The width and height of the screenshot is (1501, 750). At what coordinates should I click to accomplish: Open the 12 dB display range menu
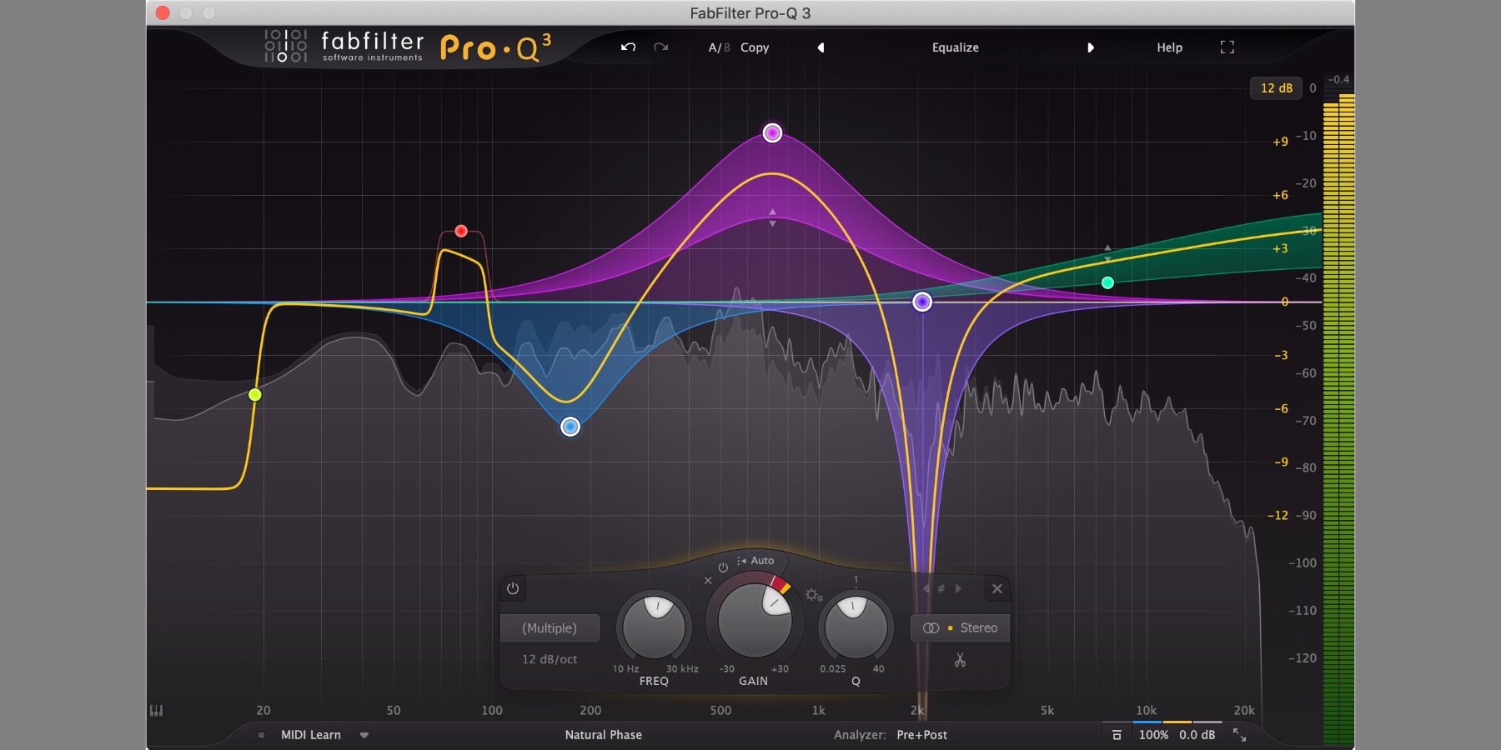tap(1276, 88)
